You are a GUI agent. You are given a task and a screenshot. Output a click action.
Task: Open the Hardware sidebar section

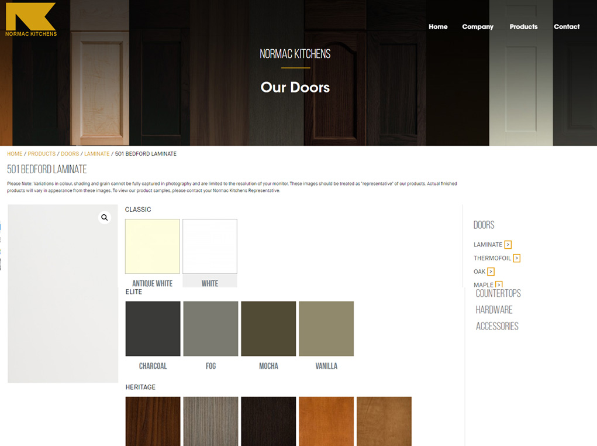pos(494,310)
